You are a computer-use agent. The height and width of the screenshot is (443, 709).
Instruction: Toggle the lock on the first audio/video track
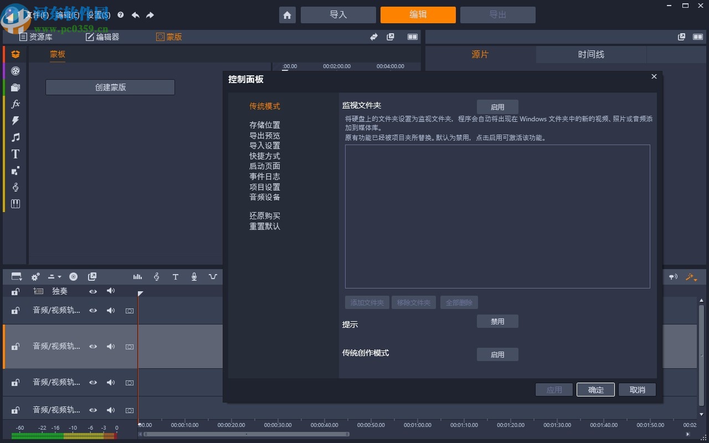15,311
